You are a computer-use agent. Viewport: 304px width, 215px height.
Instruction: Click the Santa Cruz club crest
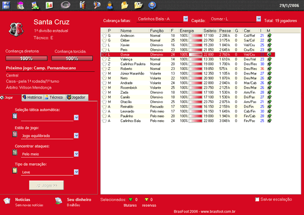16,29
